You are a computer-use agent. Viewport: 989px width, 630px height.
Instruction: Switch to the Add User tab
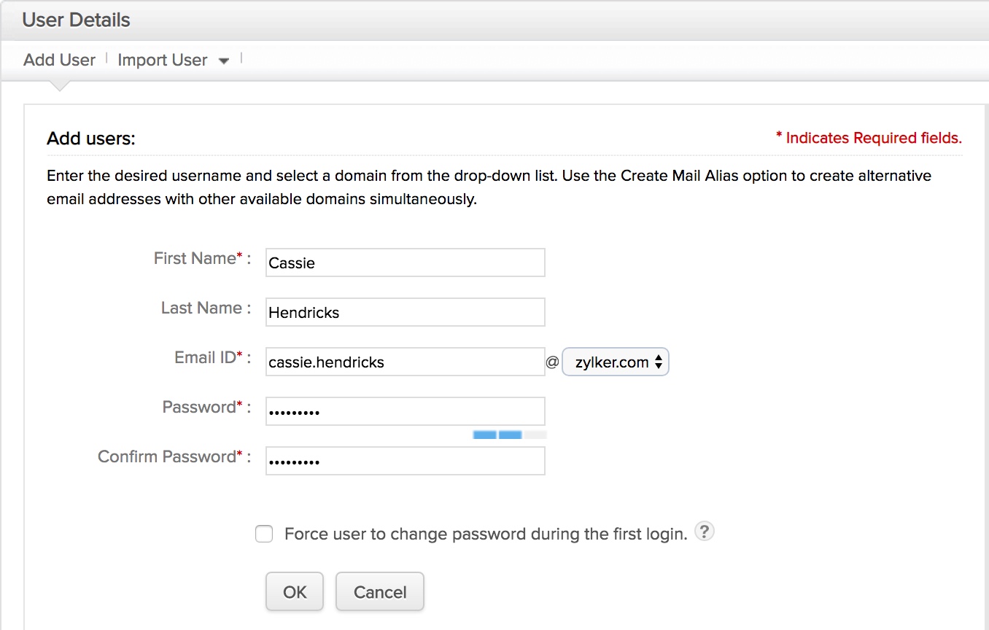[59, 60]
